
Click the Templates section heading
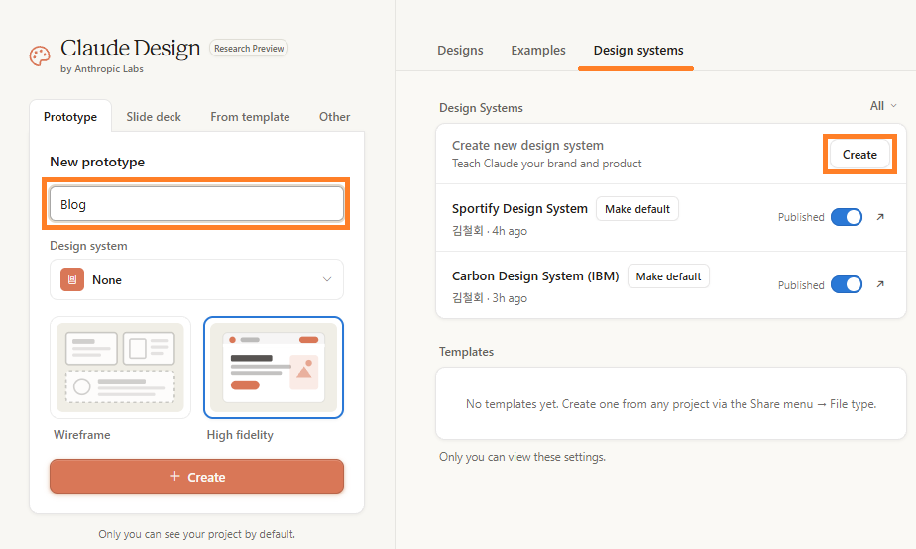(466, 352)
